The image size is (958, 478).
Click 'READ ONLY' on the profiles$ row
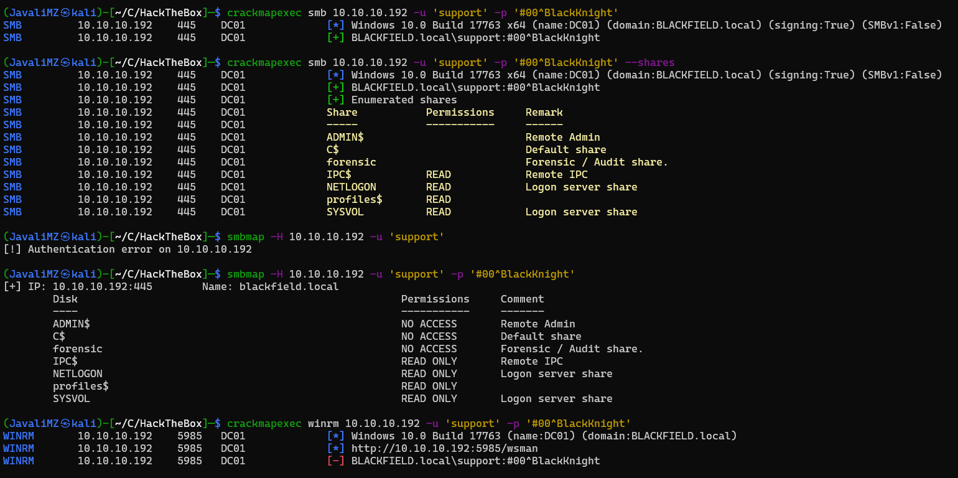429,386
